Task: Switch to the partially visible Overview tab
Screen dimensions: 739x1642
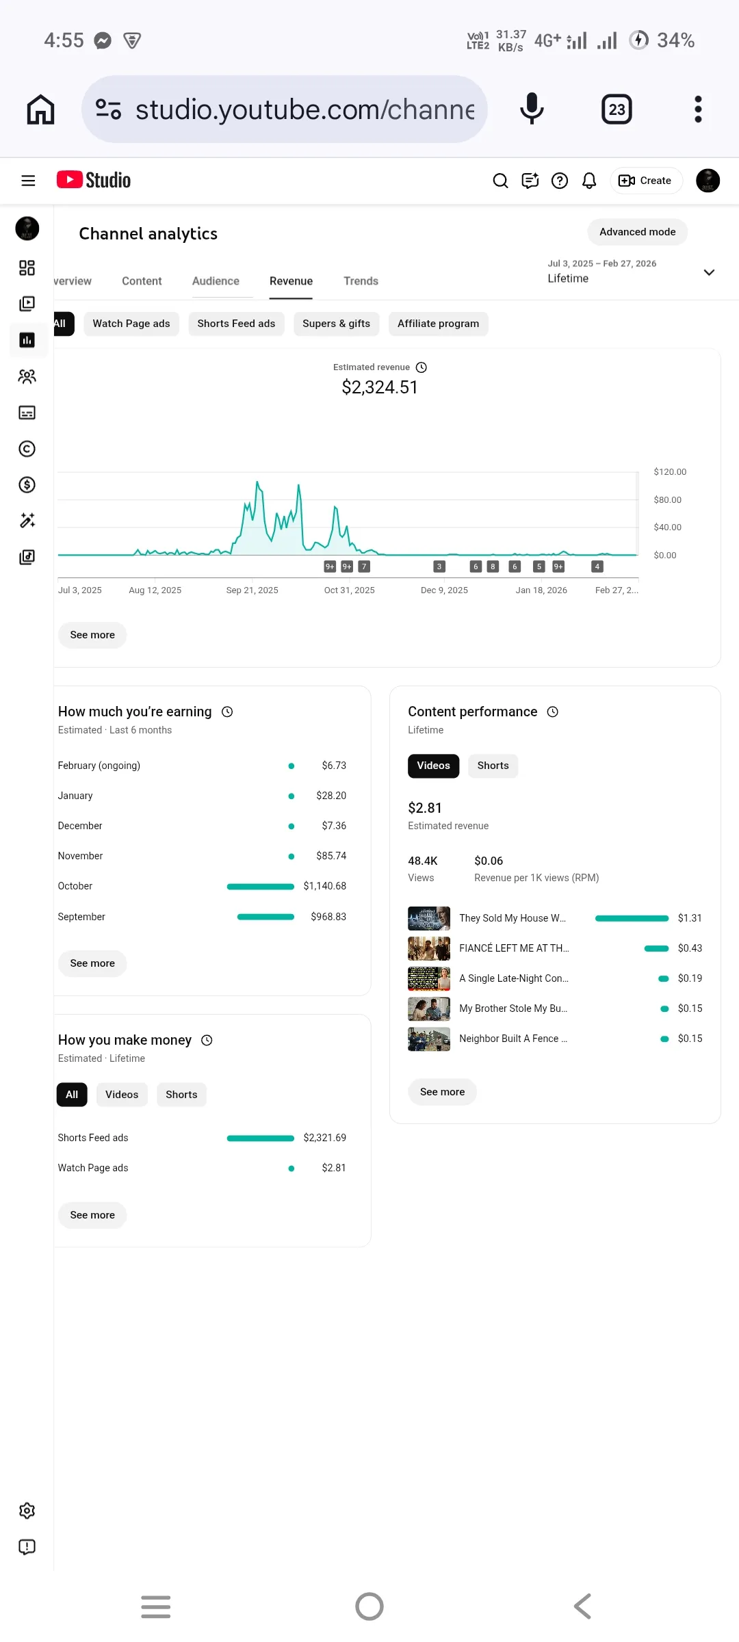Action: pyautogui.click(x=73, y=281)
